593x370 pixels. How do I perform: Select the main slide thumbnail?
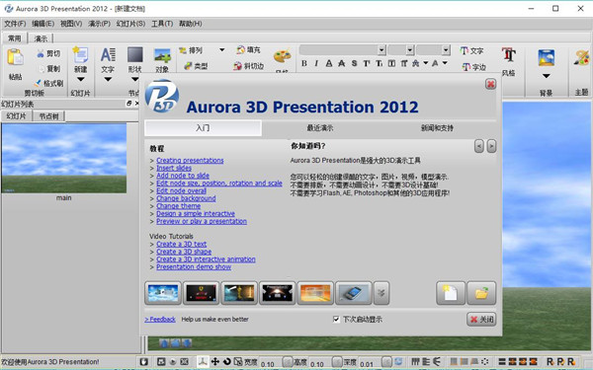pos(64,158)
